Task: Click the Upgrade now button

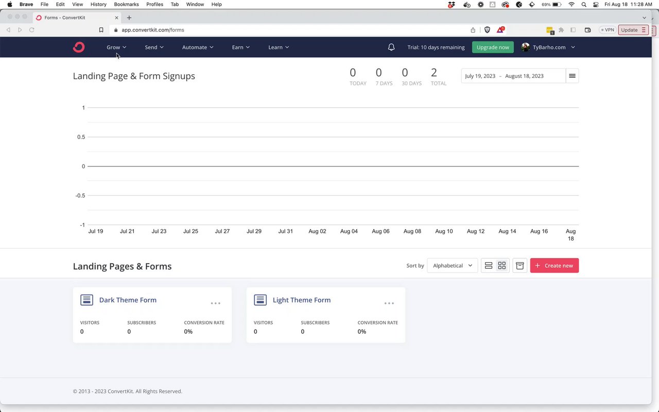Action: point(493,47)
